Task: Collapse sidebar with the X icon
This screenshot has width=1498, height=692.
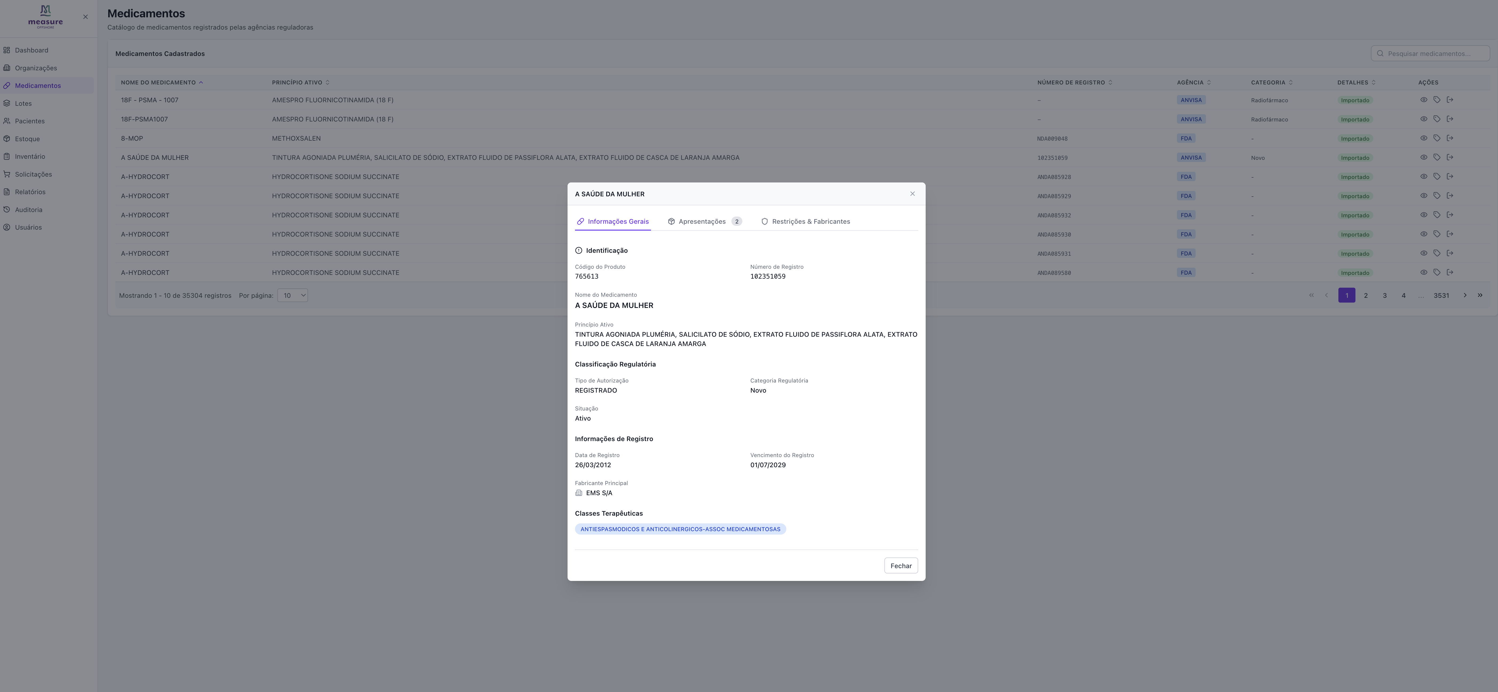Action: [x=86, y=17]
